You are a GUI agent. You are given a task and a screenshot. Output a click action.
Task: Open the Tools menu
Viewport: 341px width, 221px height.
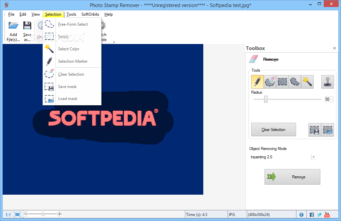point(71,14)
